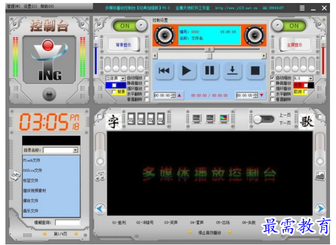Click the hamburger menu icon in title bar

click(302, 8)
